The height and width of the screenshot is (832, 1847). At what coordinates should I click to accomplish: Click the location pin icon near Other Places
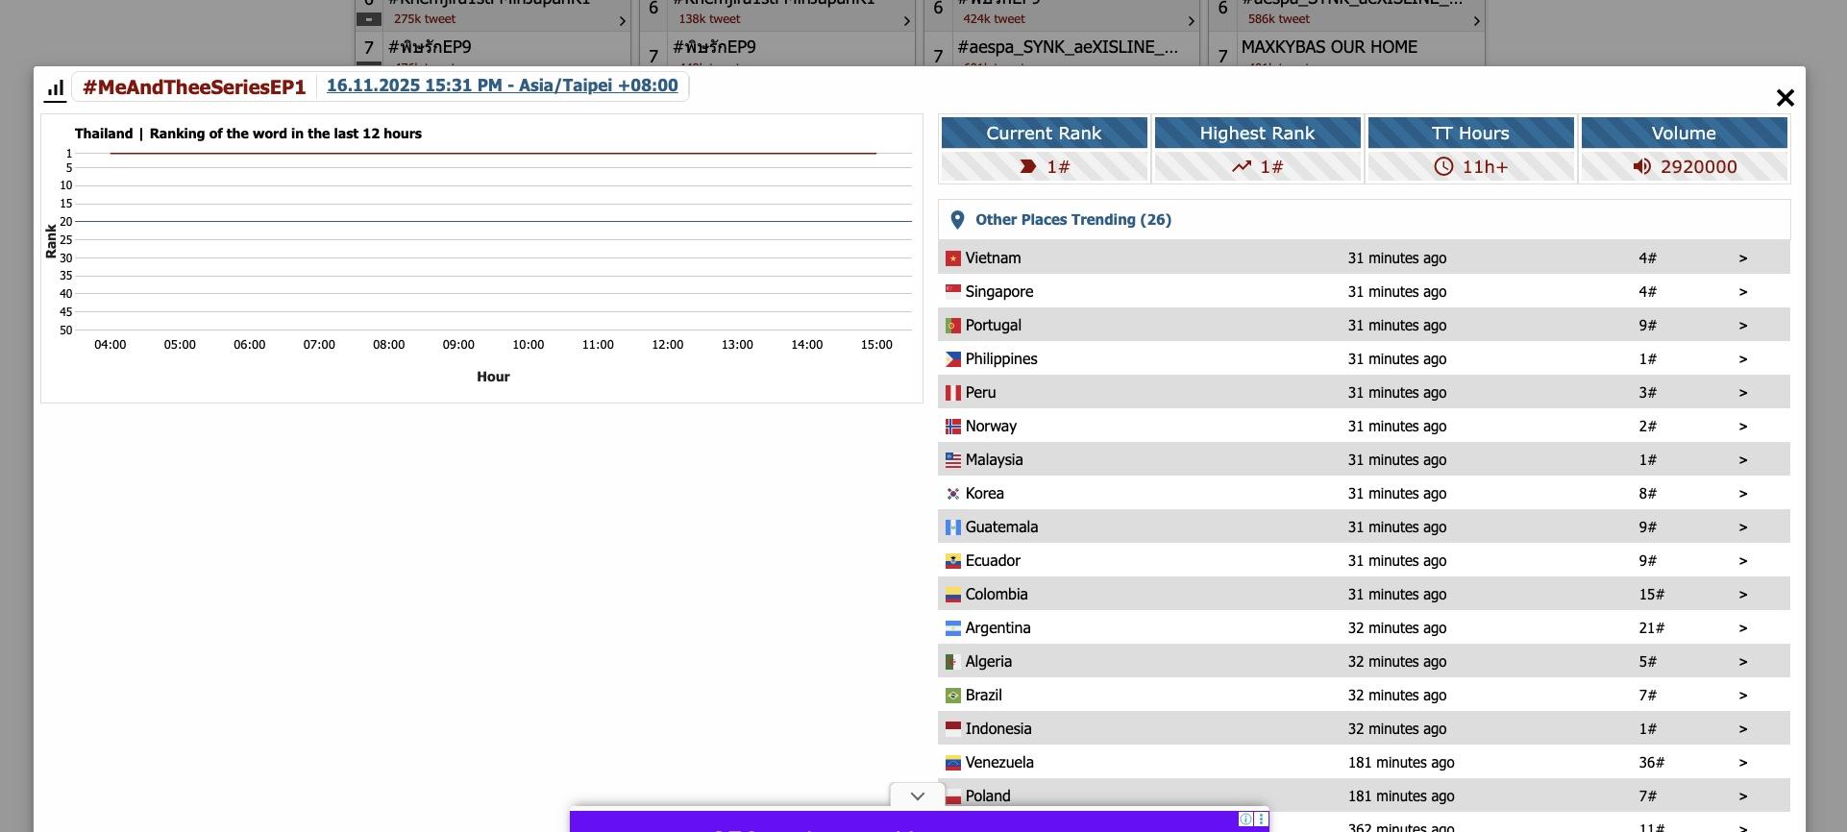click(x=957, y=220)
